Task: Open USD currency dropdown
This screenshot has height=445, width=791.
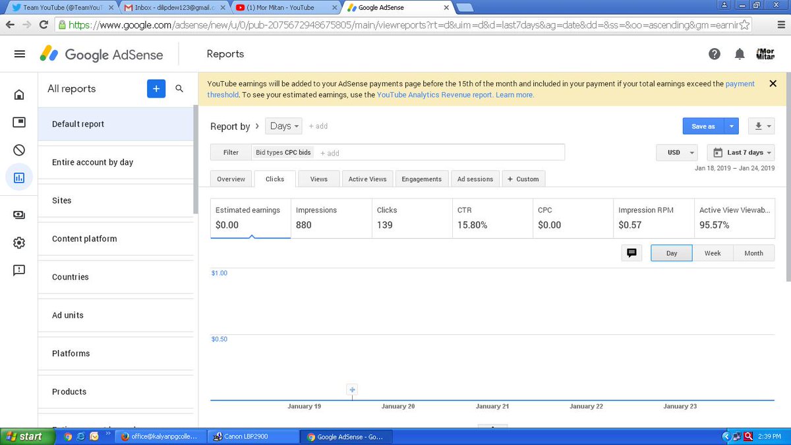Action: pos(677,152)
